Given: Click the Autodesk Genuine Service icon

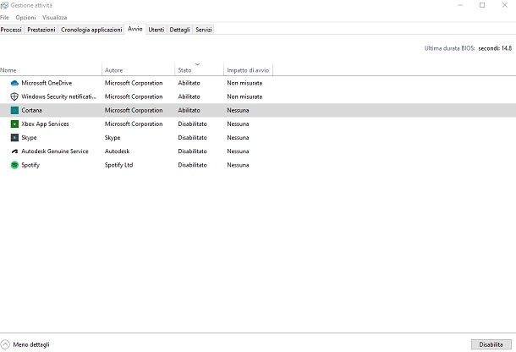Looking at the screenshot, I should click(14, 151).
